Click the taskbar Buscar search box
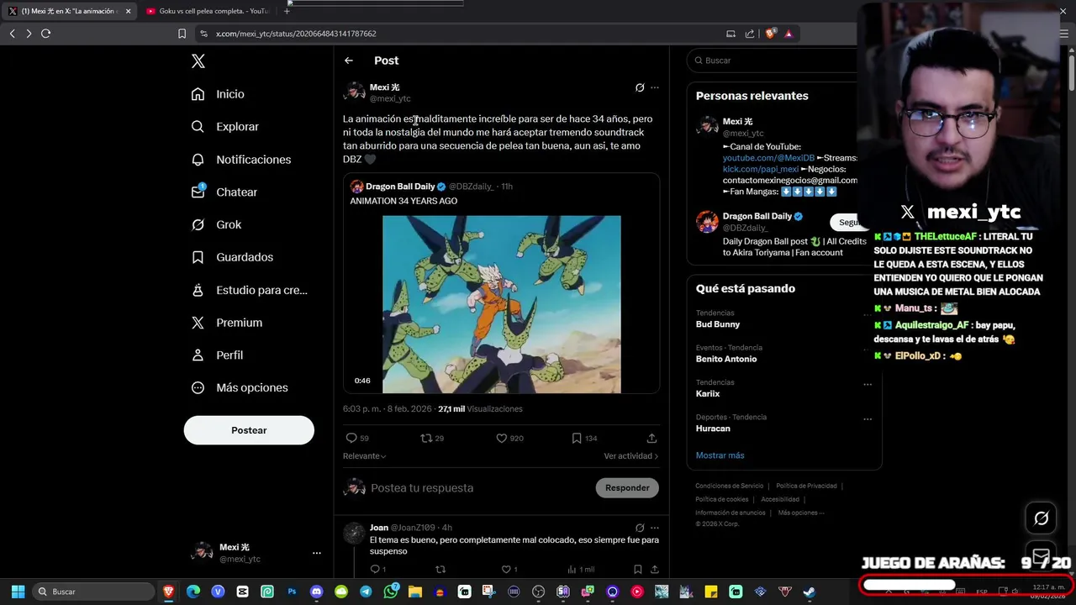Image resolution: width=1076 pixels, height=605 pixels. click(x=94, y=592)
